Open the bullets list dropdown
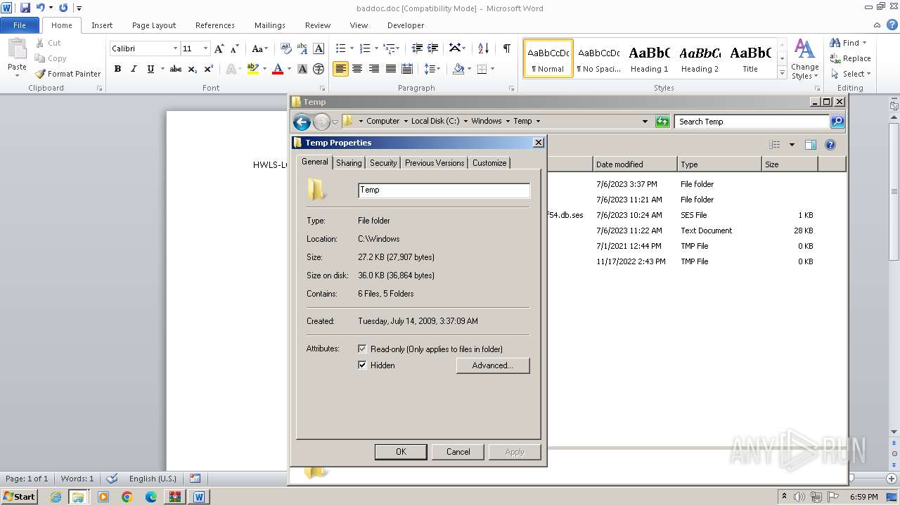Screen dimensions: 900x506 pyautogui.click(x=351, y=48)
